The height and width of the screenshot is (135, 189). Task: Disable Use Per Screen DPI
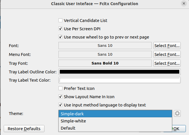coord(60,29)
